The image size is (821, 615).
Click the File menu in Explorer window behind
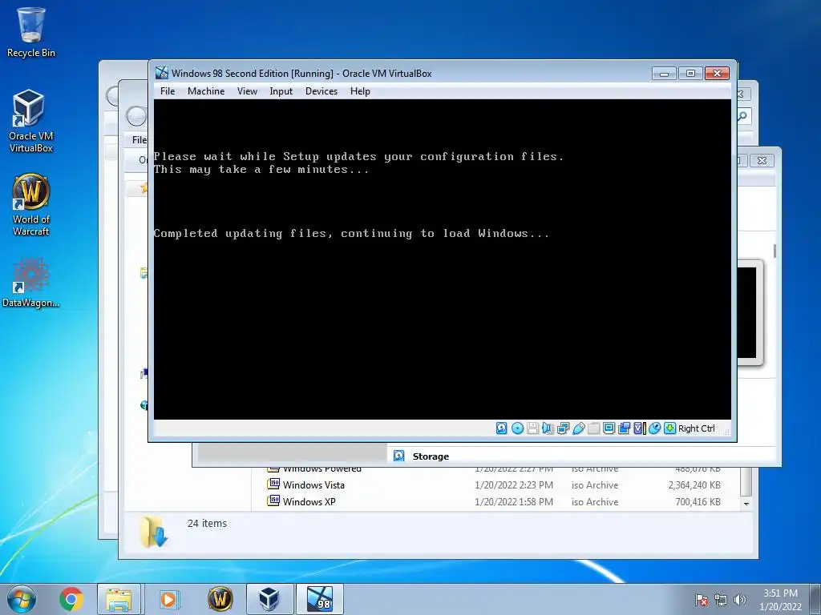click(140, 140)
